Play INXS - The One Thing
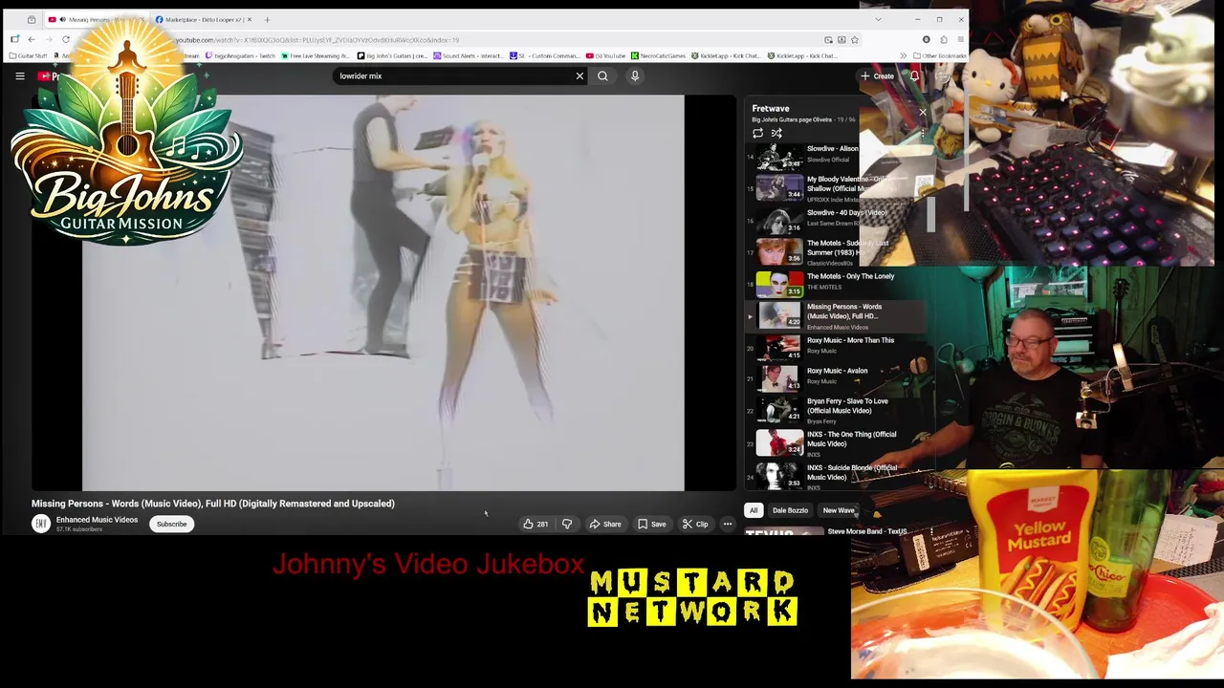 point(835,442)
